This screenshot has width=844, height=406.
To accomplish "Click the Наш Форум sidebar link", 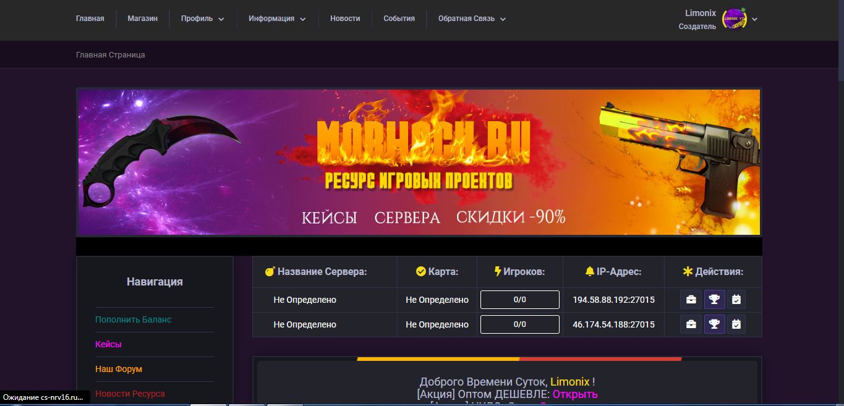I will coord(119,369).
